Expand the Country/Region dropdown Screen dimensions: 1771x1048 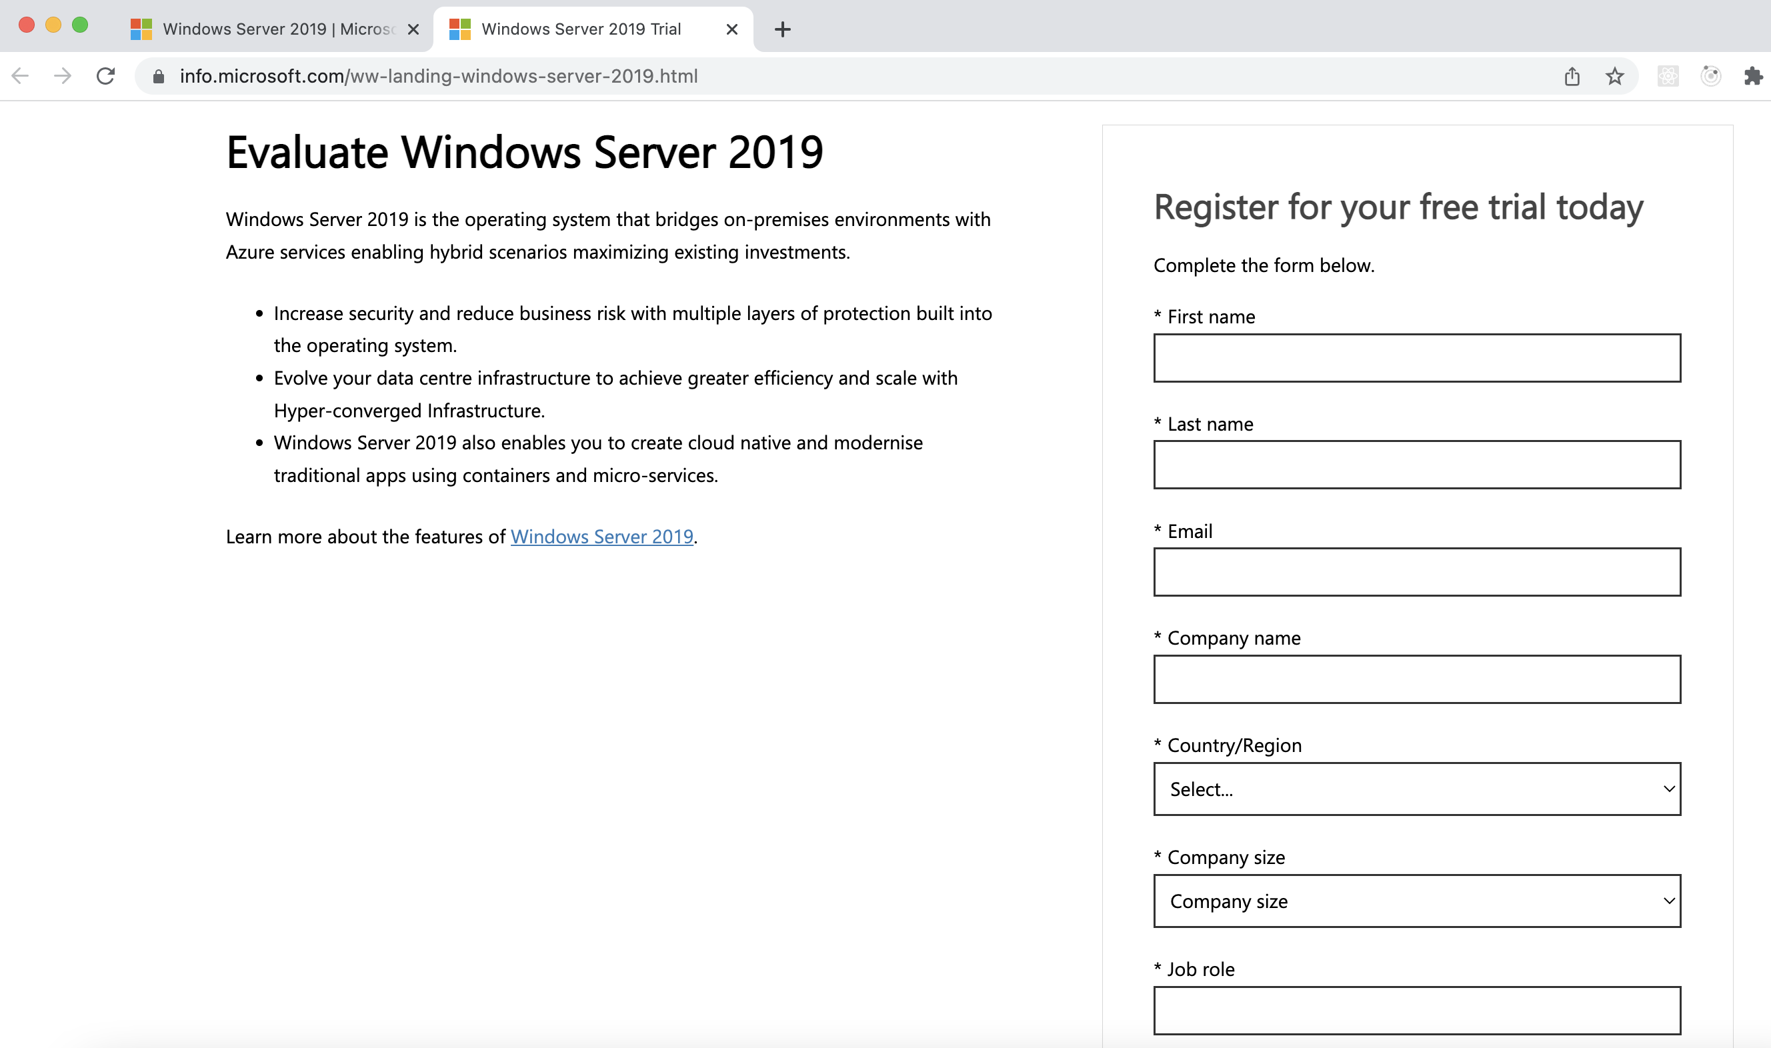point(1416,789)
